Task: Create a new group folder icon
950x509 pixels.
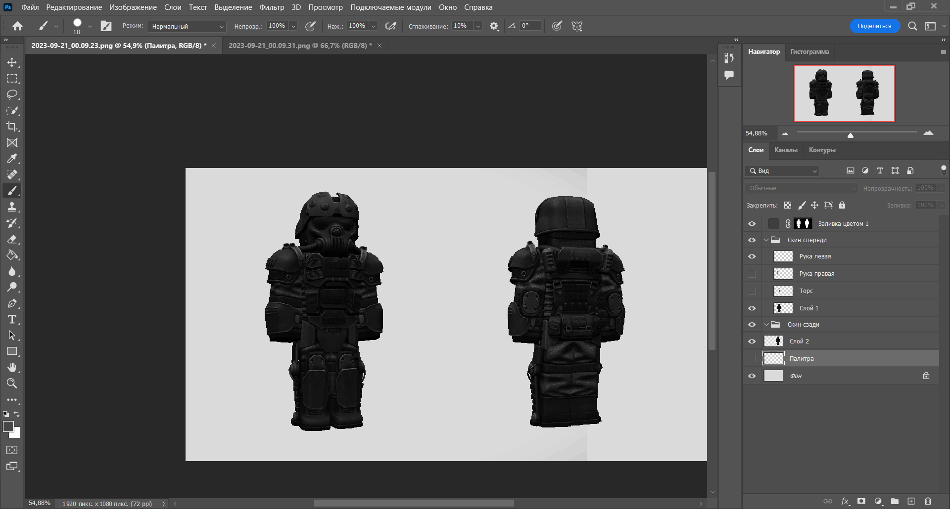Action: coord(895,501)
